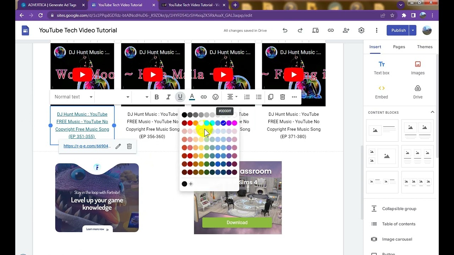The image size is (454, 255).
Task: Go back in the browser
Action: pyautogui.click(x=22, y=15)
